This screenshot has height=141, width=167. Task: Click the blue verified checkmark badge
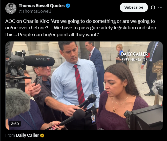[x=68, y=6]
